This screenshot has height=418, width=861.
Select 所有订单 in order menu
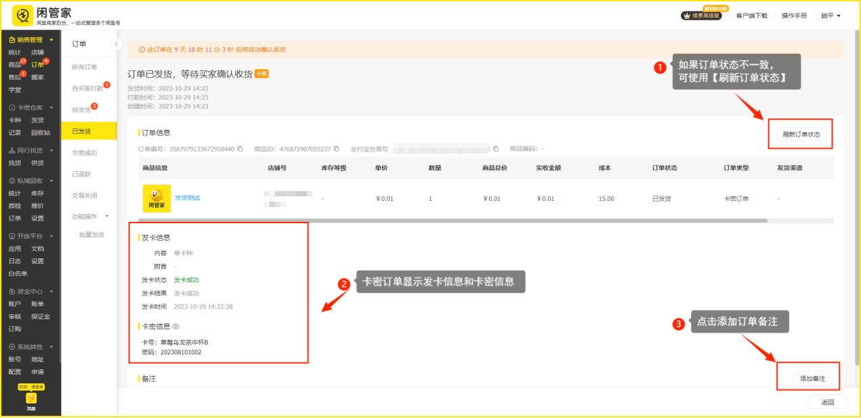(x=85, y=67)
